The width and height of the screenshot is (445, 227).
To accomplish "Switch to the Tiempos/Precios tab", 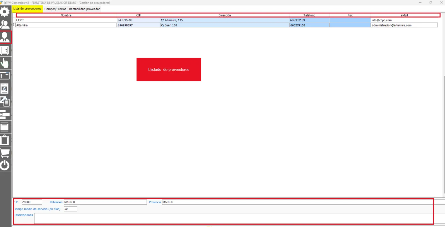I will (55, 9).
